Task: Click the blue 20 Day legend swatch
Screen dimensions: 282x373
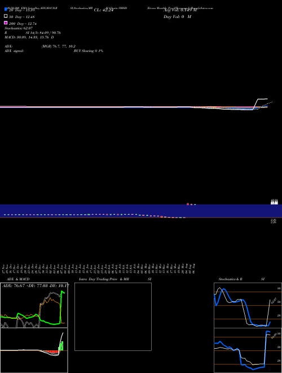Action: click(6, 9)
